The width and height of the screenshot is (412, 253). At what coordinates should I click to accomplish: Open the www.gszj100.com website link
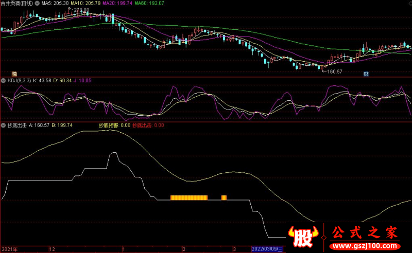tap(365, 246)
